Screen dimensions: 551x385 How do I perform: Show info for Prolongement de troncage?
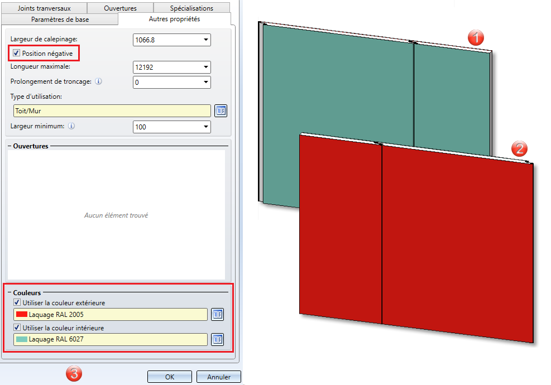point(99,81)
